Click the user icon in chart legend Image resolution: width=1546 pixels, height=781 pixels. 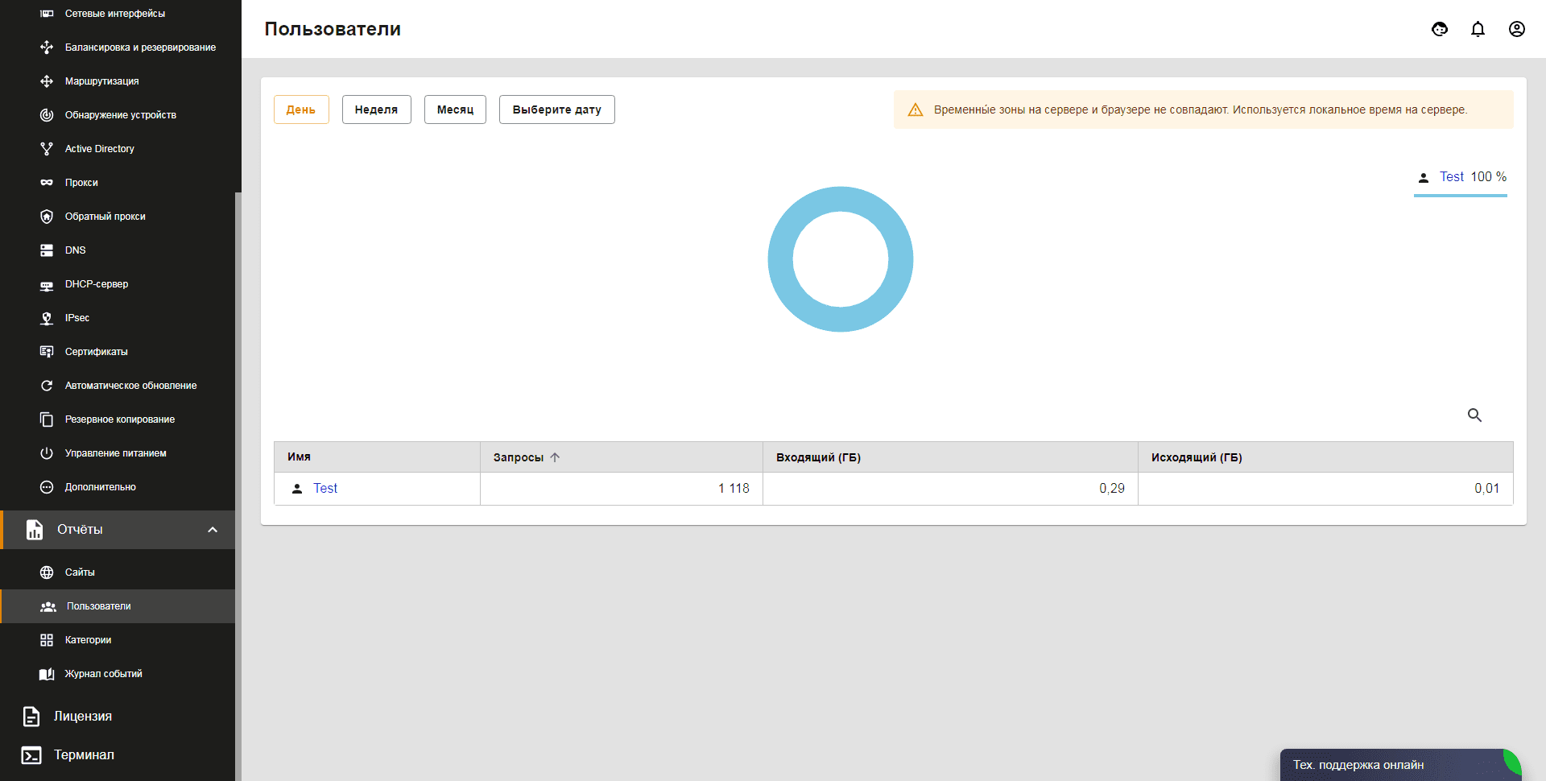coord(1424,177)
